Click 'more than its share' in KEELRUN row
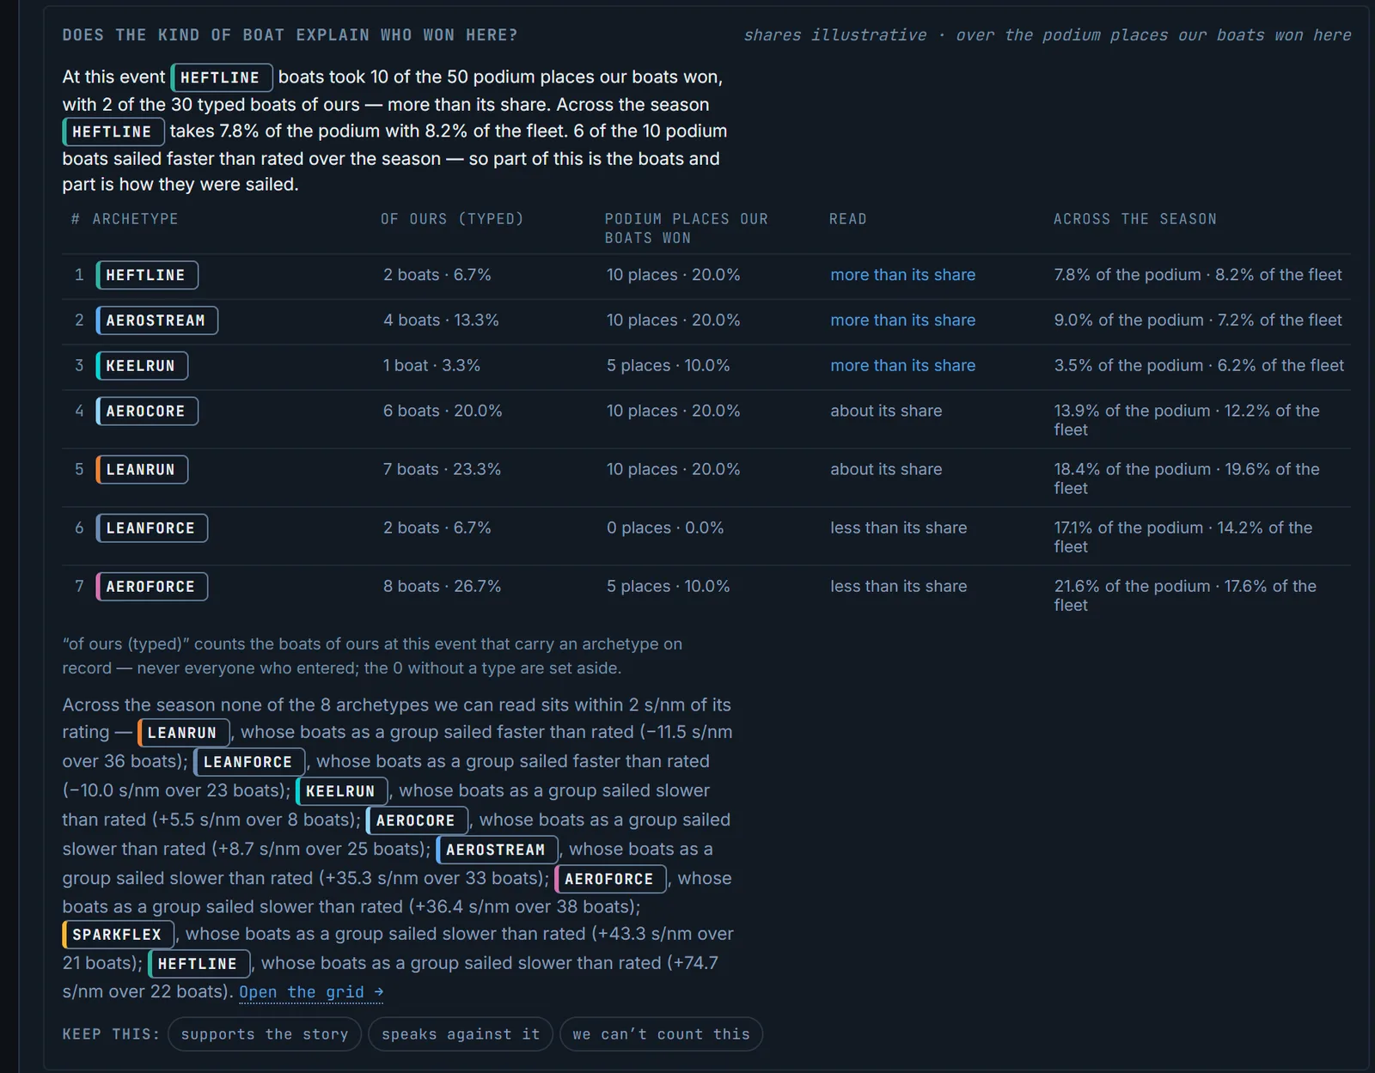This screenshot has height=1073, width=1375. 903,366
